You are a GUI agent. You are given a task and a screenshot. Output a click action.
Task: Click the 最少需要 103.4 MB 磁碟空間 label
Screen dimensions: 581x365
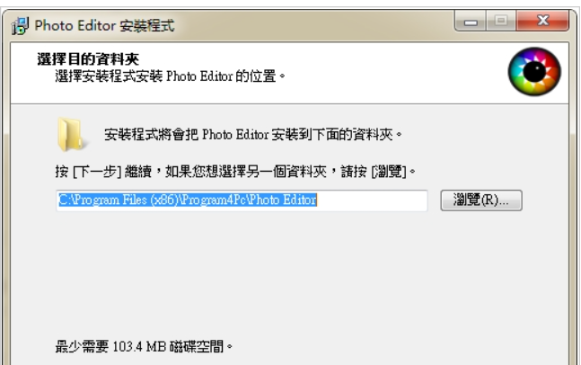144,347
